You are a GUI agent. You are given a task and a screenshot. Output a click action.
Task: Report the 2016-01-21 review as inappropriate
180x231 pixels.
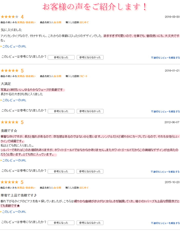(x=165, y=112)
